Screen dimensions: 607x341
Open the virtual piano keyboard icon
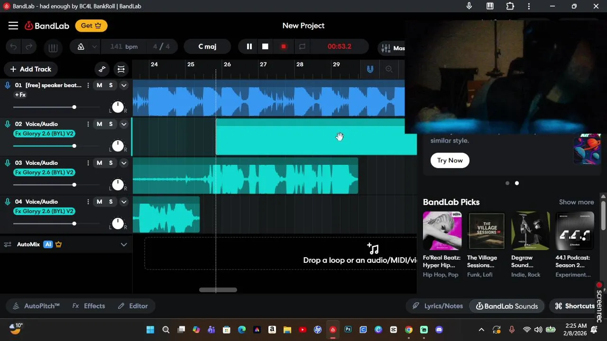[53, 47]
